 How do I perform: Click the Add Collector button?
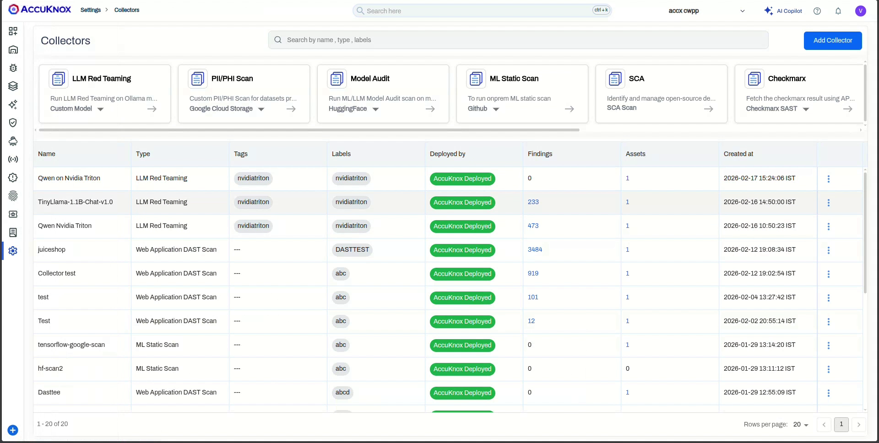click(x=833, y=41)
